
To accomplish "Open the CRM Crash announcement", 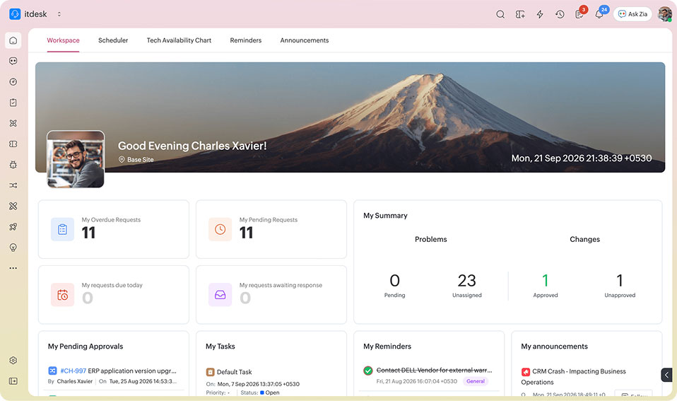I will coord(574,377).
